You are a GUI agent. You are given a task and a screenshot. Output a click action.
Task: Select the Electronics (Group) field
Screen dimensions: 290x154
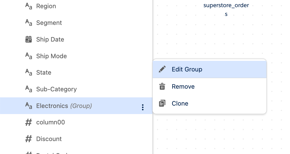[64, 106]
